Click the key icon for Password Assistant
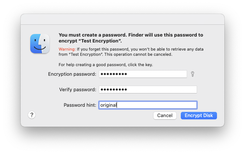Viewport: 245px width, 154px height. coord(192,74)
